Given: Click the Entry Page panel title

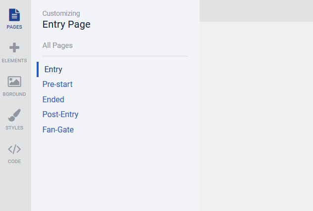Looking at the screenshot, I should [x=66, y=25].
